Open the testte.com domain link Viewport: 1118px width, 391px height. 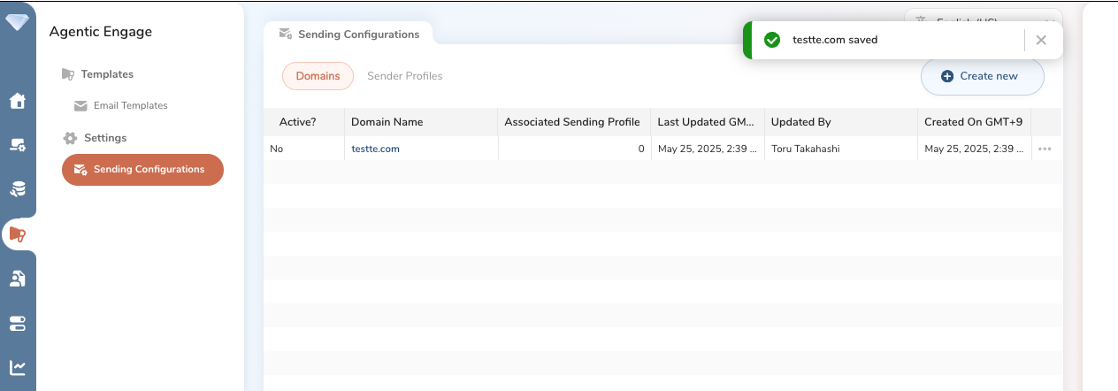[375, 149]
